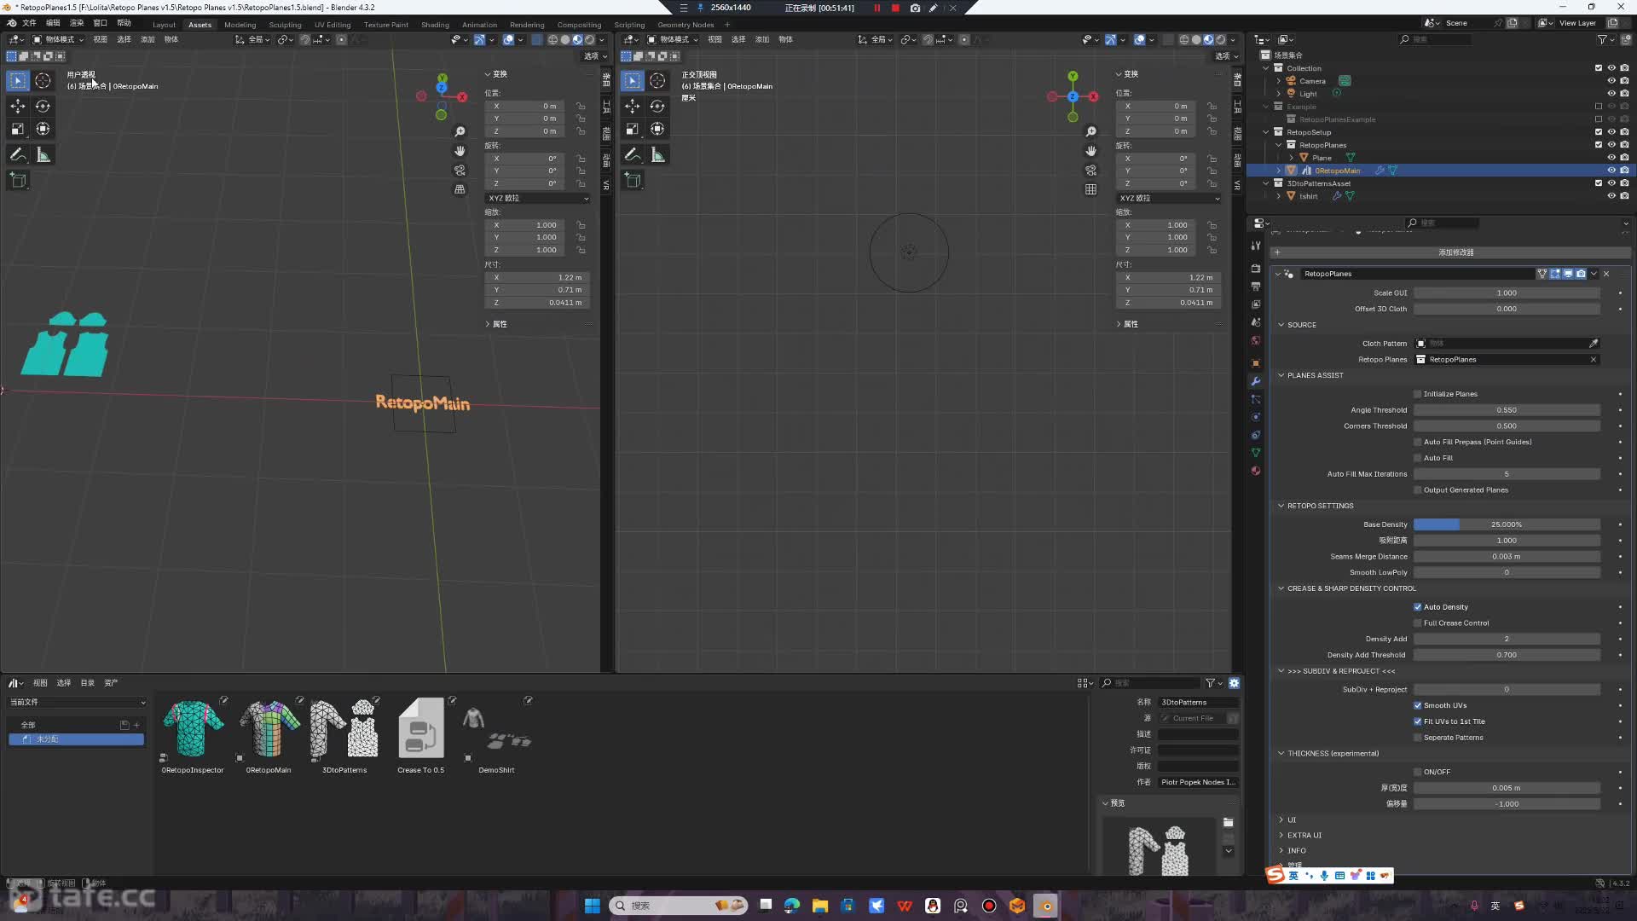Open the Render properties tab
The image size is (1637, 921).
1255,269
